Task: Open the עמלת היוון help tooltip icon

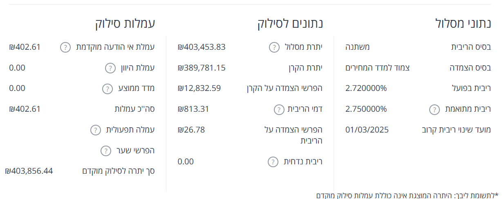Action: 110,68
